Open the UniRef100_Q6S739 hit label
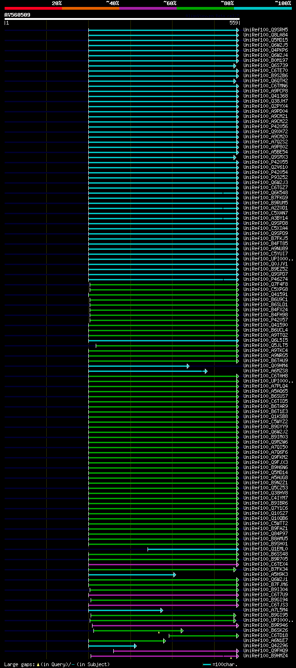The width and height of the screenshot is (296, 668). point(265,65)
